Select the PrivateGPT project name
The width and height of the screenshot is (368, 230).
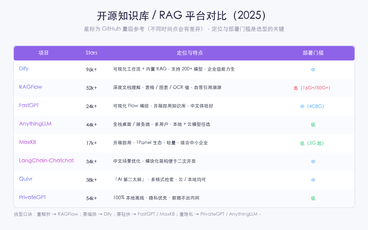[33, 197]
